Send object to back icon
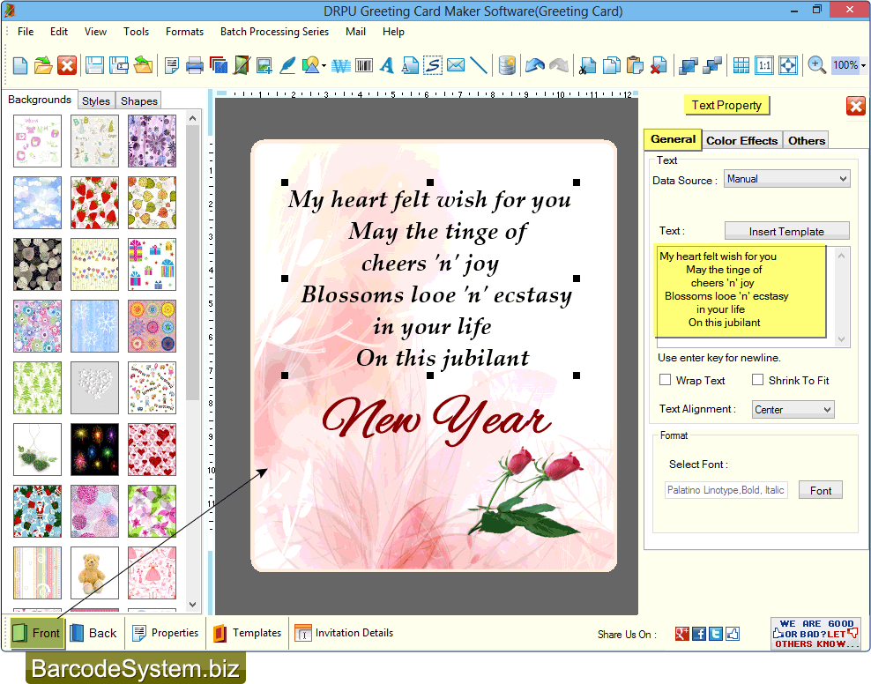Viewport: 871px width, 684px height. [x=712, y=65]
